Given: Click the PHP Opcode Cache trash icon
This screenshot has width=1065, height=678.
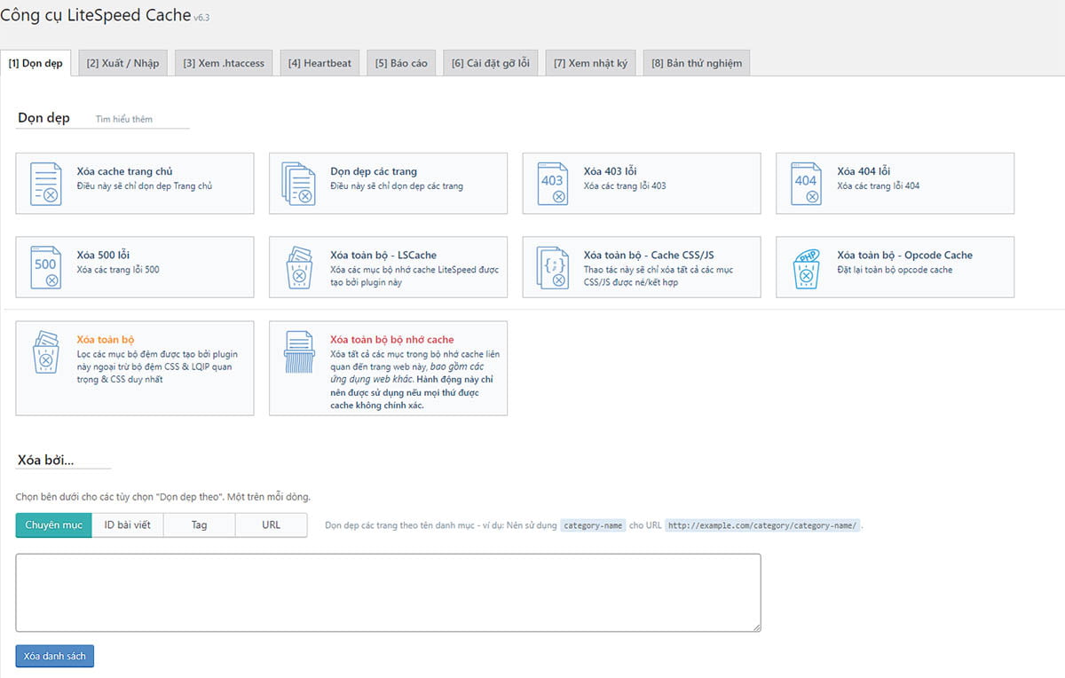Looking at the screenshot, I should tap(806, 267).
